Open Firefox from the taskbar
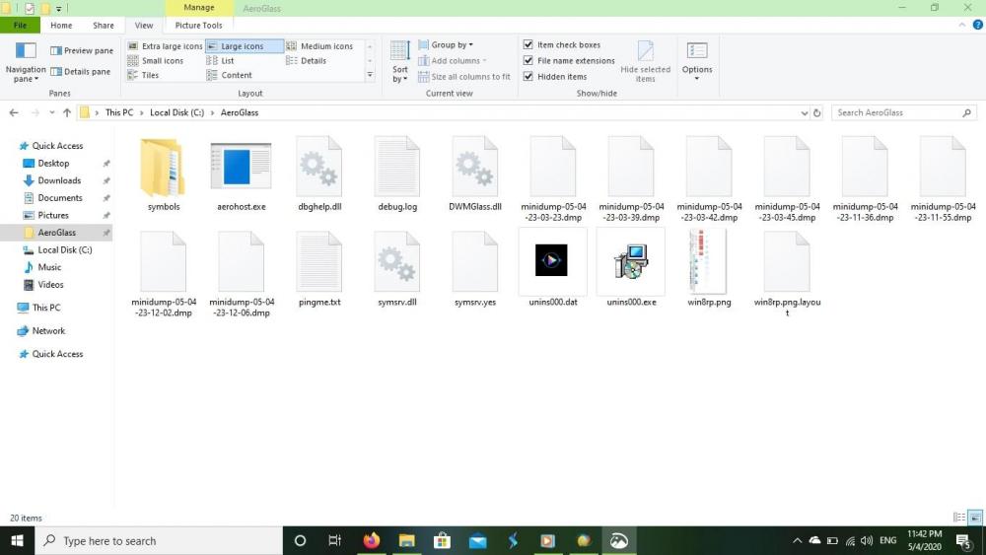 coord(371,541)
